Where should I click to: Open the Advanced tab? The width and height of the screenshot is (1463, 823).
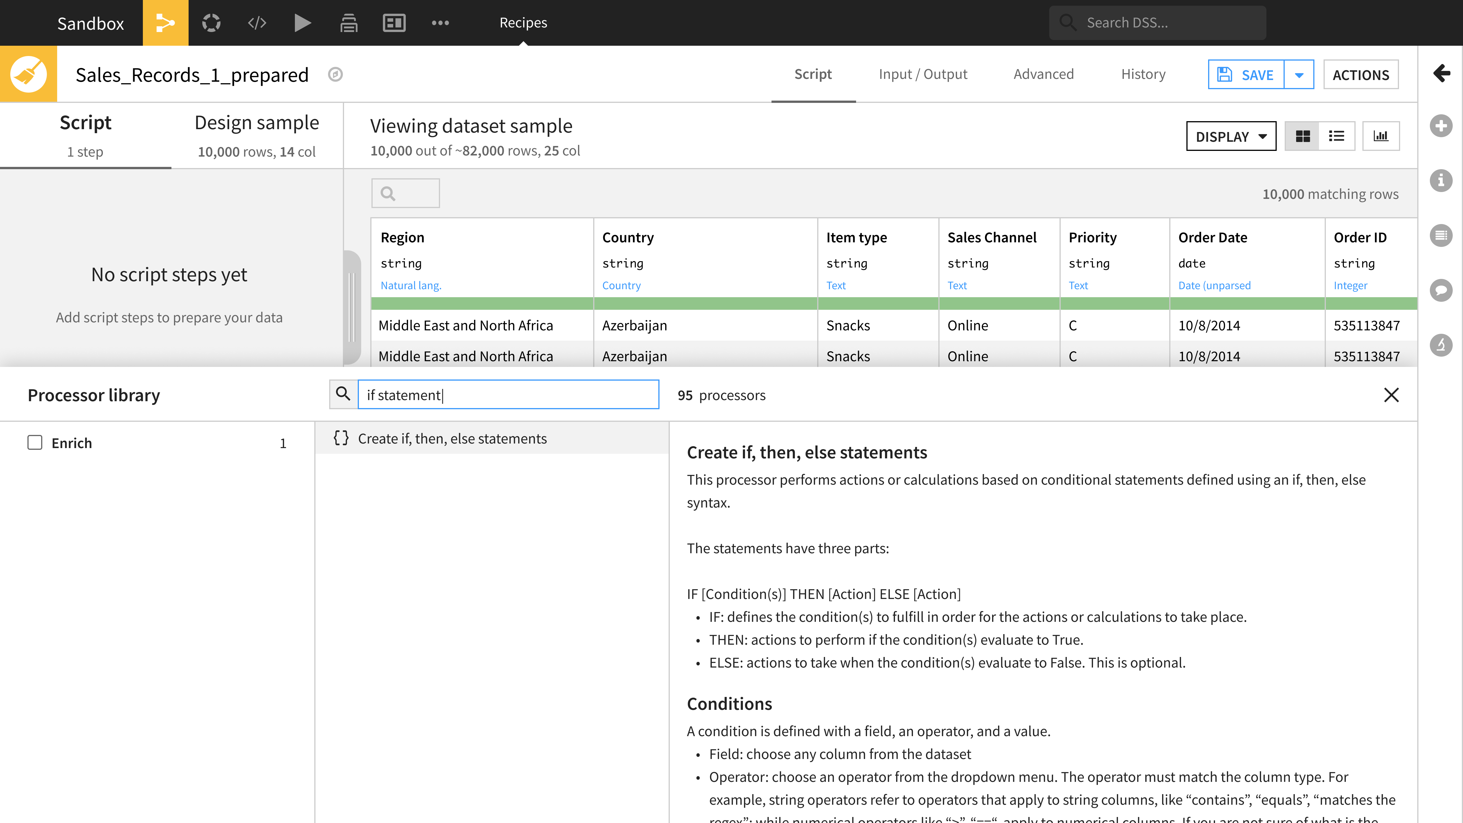pos(1043,74)
